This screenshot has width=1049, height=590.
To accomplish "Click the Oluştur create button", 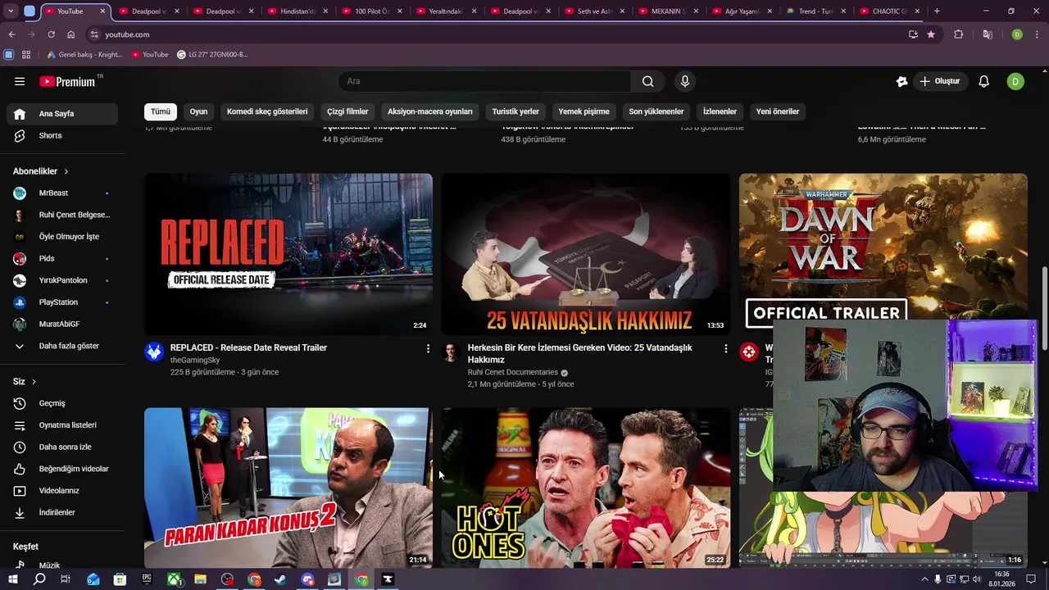I will click(x=939, y=81).
